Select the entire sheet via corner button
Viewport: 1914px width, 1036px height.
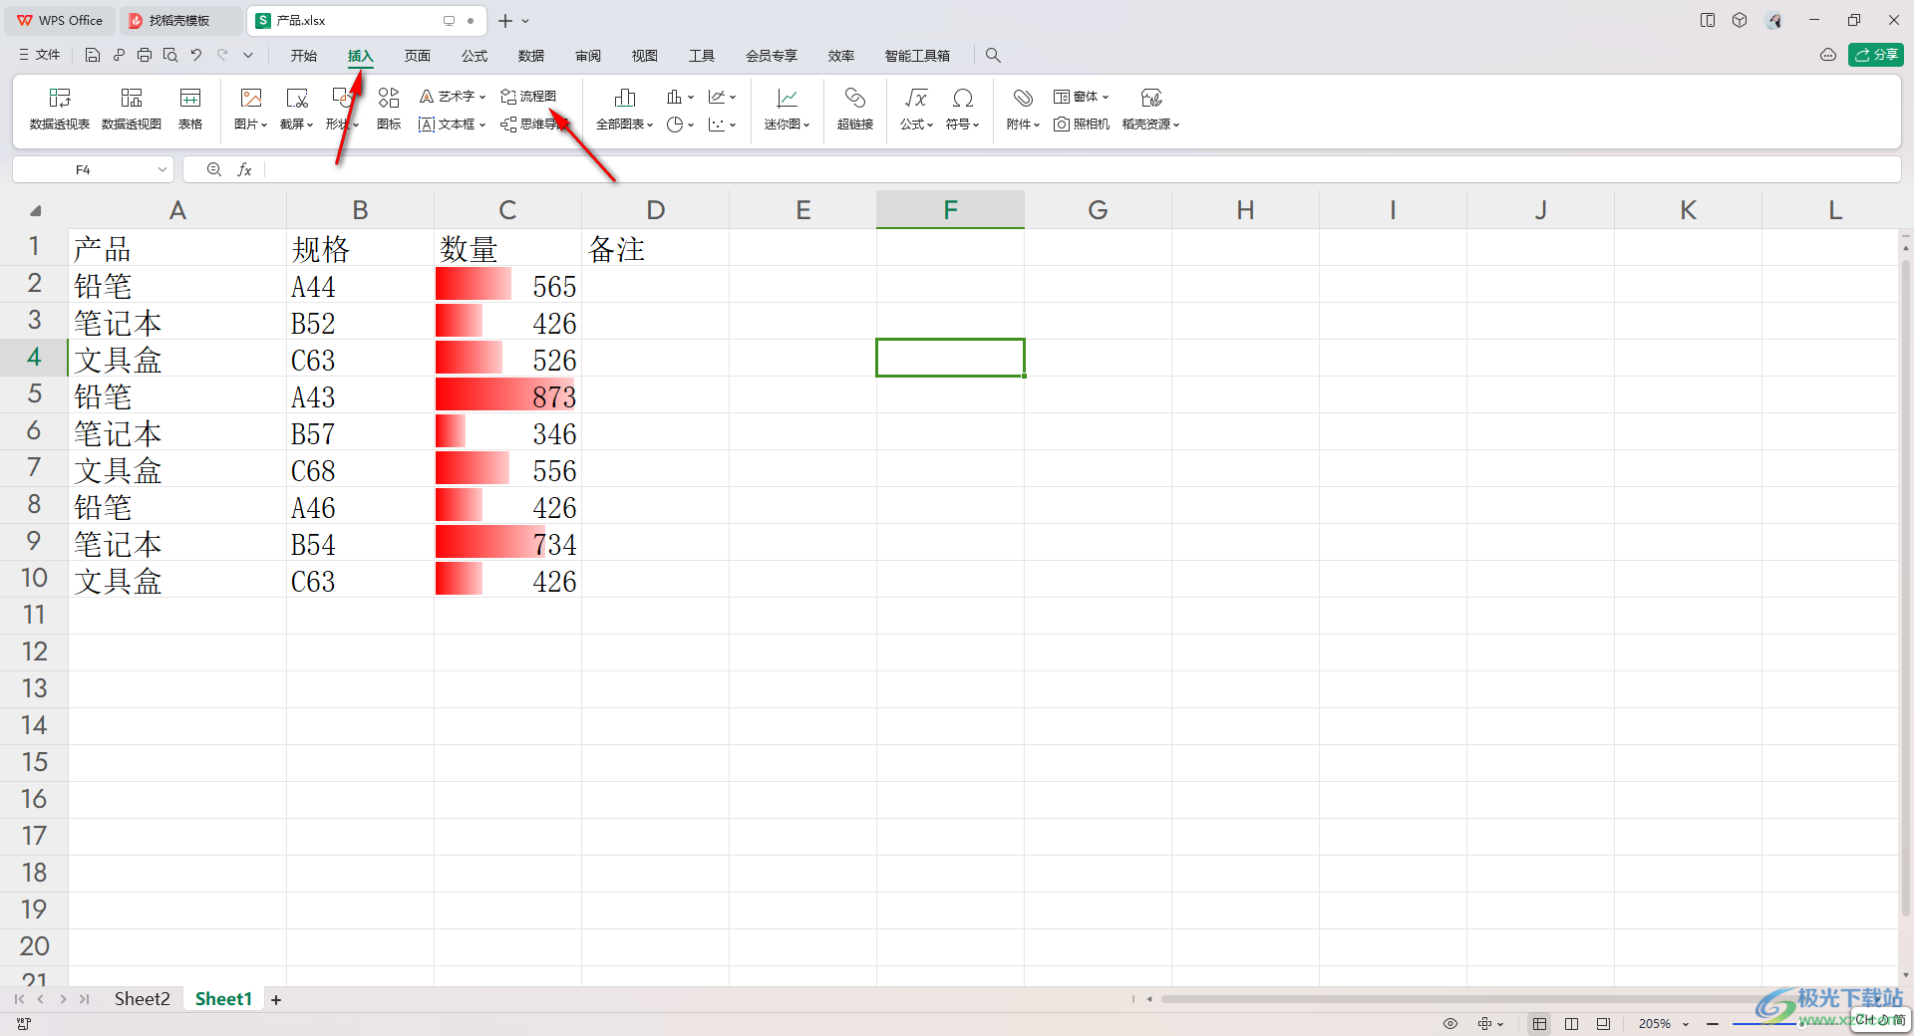pyautogui.click(x=35, y=210)
